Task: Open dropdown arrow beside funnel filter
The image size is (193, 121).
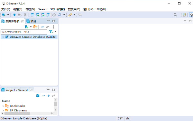Action: pos(56,32)
